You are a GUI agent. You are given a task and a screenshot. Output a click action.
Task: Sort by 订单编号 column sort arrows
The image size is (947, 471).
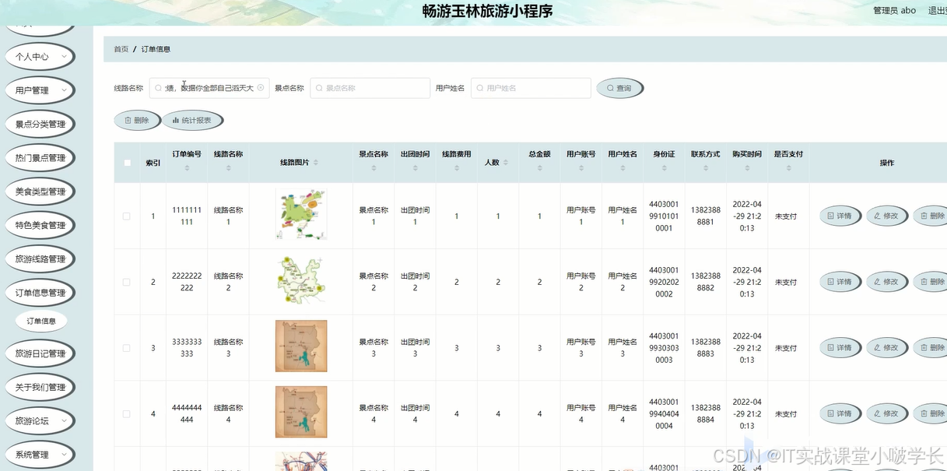pyautogui.click(x=187, y=167)
